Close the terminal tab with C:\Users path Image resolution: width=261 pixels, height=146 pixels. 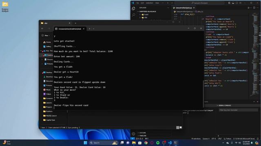pyautogui.click(x=84, y=29)
